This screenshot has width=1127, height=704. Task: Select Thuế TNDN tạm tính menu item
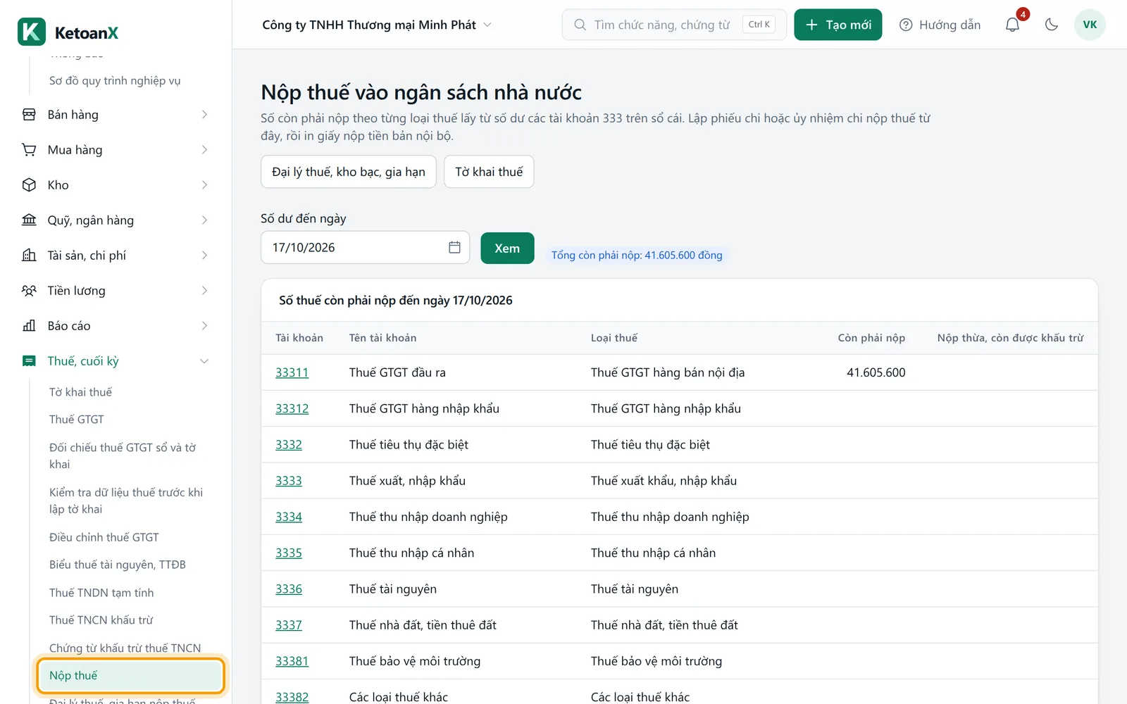pos(101,593)
